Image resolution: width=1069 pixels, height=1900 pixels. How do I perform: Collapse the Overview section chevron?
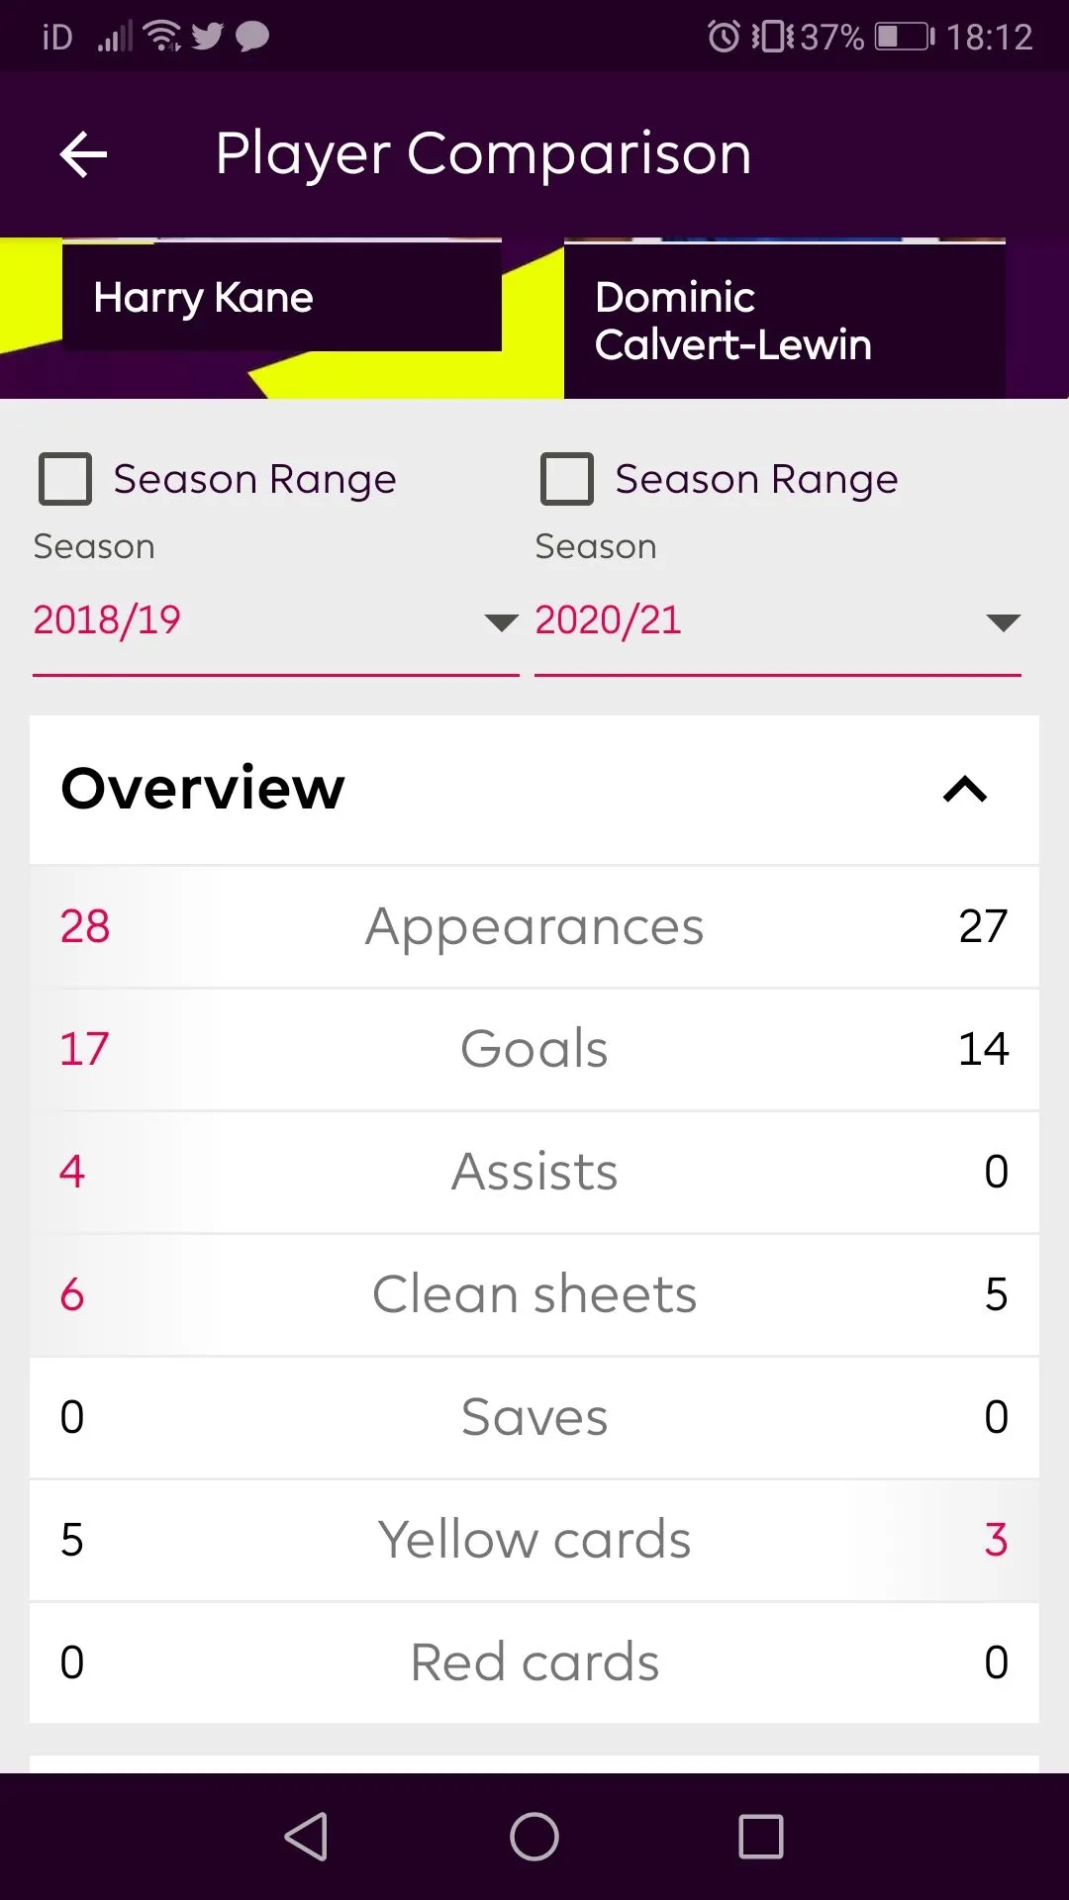pos(965,789)
